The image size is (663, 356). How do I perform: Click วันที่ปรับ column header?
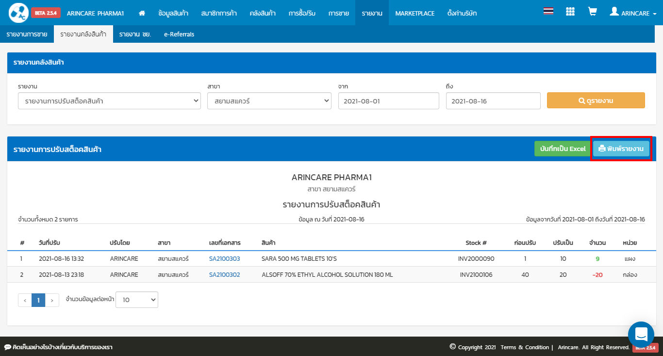pos(50,242)
